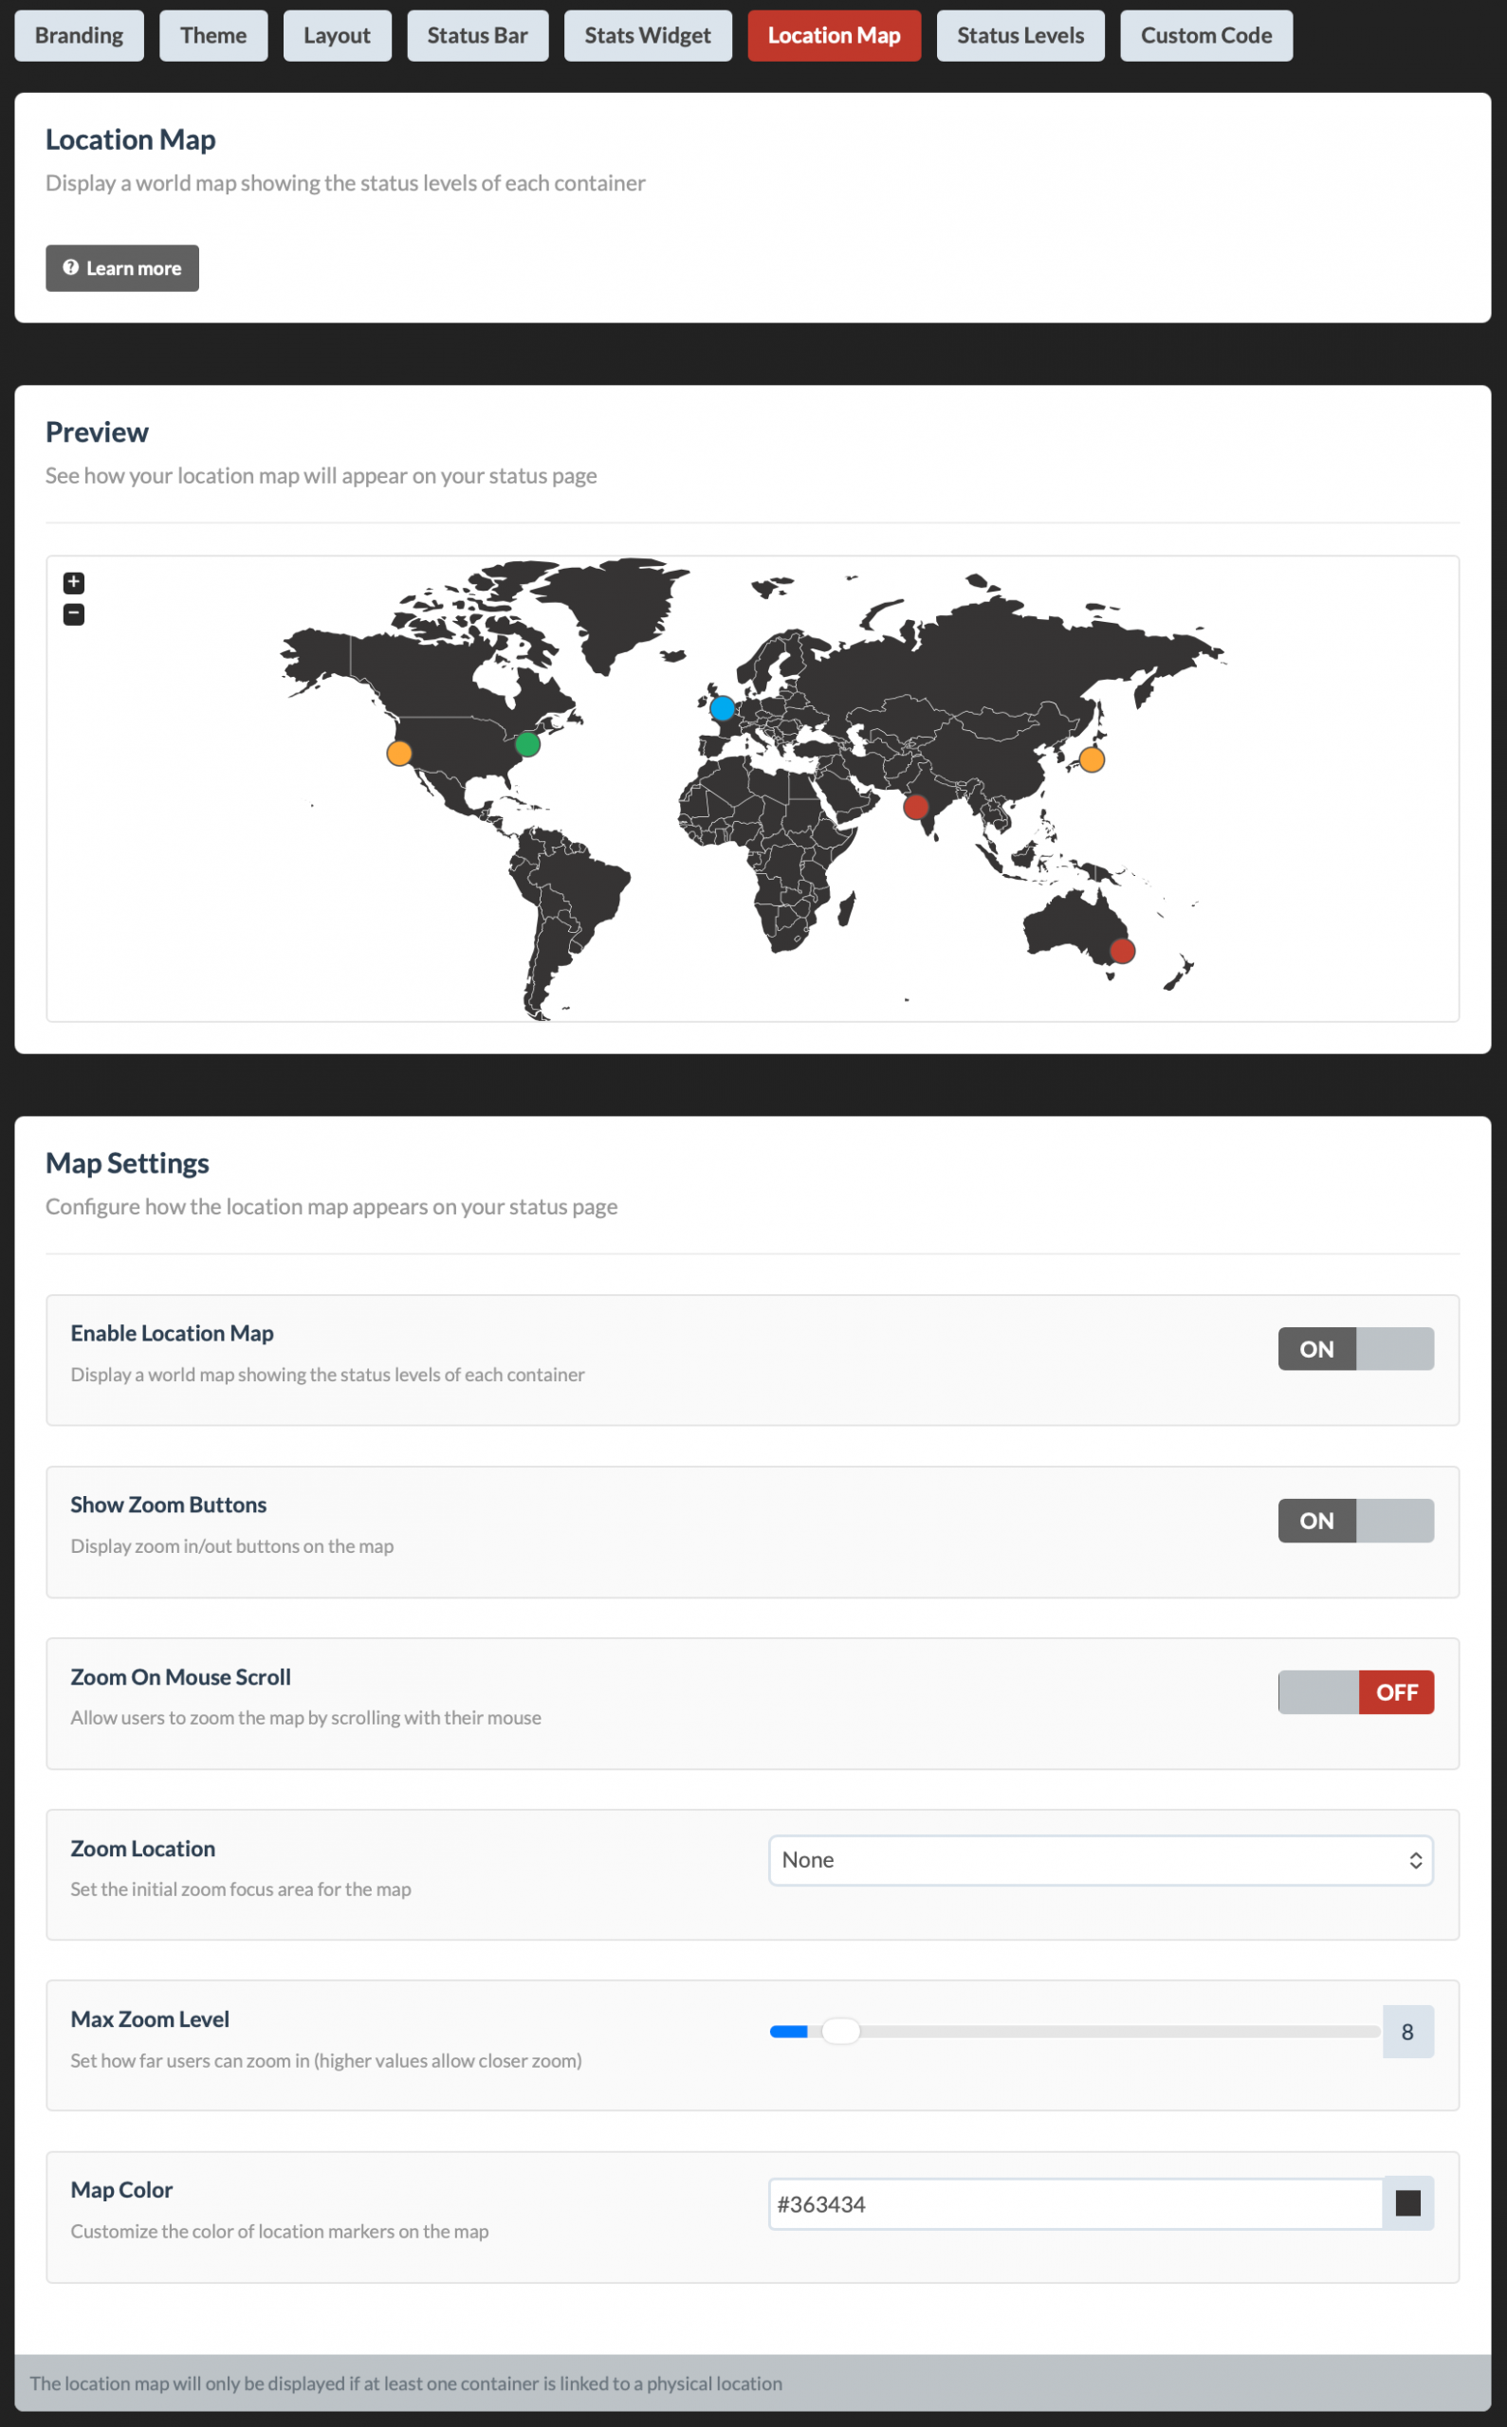Select the red marker over India
The width and height of the screenshot is (1507, 2427).
pos(915,807)
